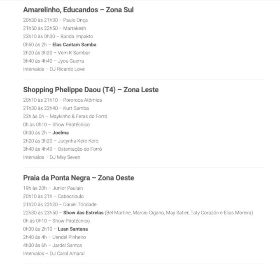Click the Maykinho & Feras do Forró line
280x264 pixels.
[x=65, y=116]
